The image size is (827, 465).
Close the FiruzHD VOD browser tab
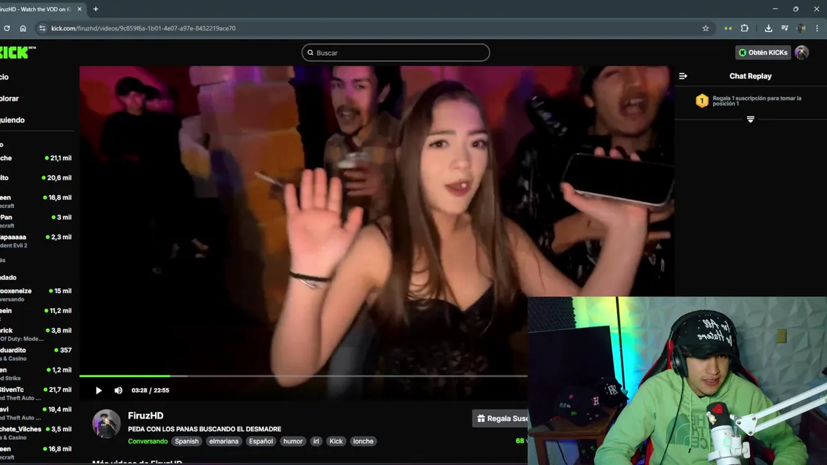[x=79, y=9]
